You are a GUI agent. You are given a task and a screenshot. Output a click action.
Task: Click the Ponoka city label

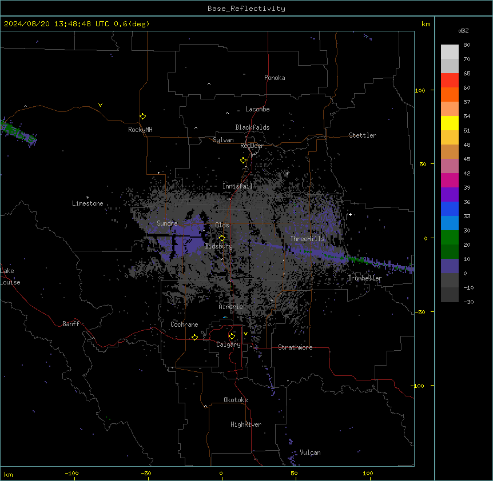click(275, 78)
